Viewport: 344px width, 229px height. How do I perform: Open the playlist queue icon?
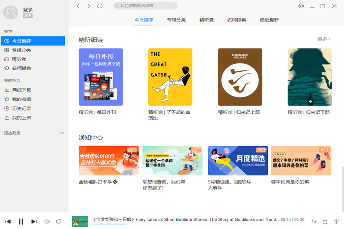325,222
